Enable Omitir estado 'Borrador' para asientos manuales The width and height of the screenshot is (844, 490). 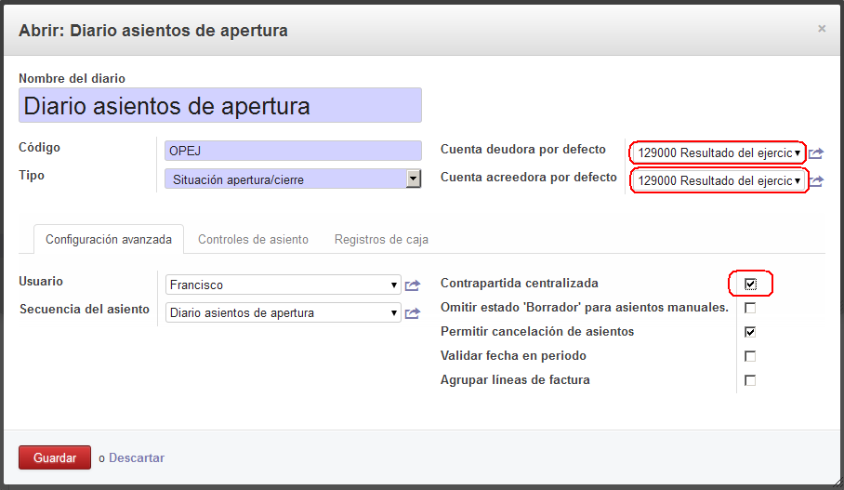click(750, 308)
